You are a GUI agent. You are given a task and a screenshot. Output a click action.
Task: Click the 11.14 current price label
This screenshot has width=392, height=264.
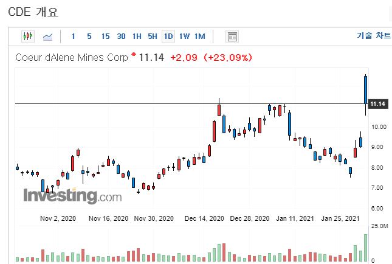point(378,104)
